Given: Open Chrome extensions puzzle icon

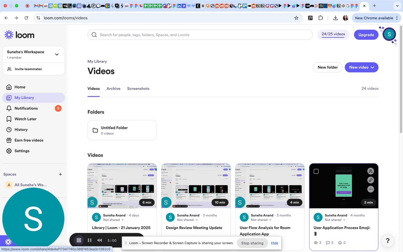Looking at the screenshot, I should pos(321,18).
